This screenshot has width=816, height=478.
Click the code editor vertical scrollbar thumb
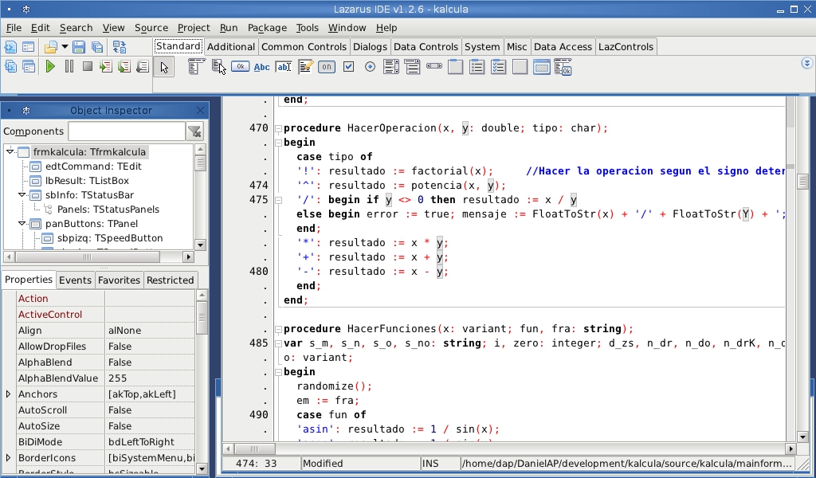tap(802, 181)
